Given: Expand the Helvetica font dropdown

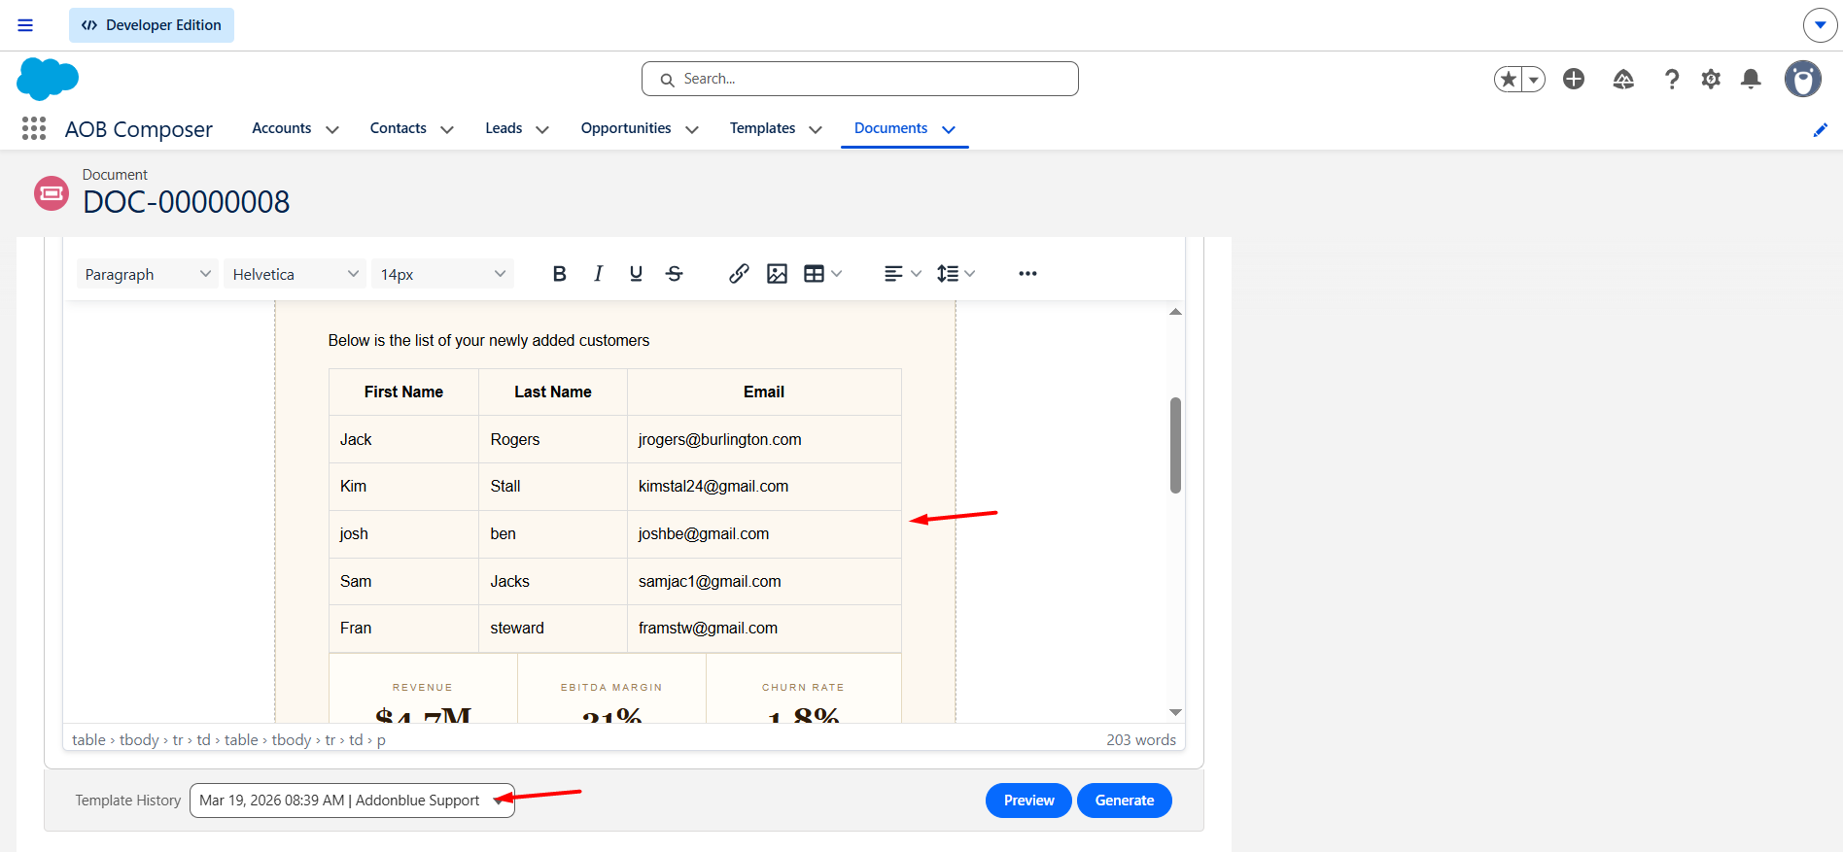Looking at the screenshot, I should pyautogui.click(x=295, y=274).
